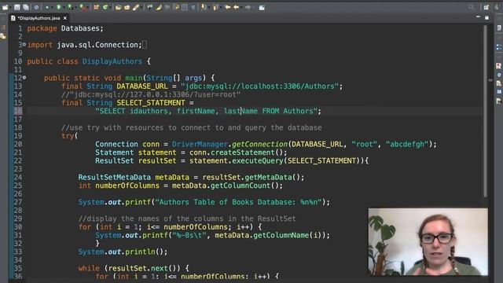Open Problems view icon in right trim
The width and height of the screenshot is (503, 283).
click(x=499, y=66)
